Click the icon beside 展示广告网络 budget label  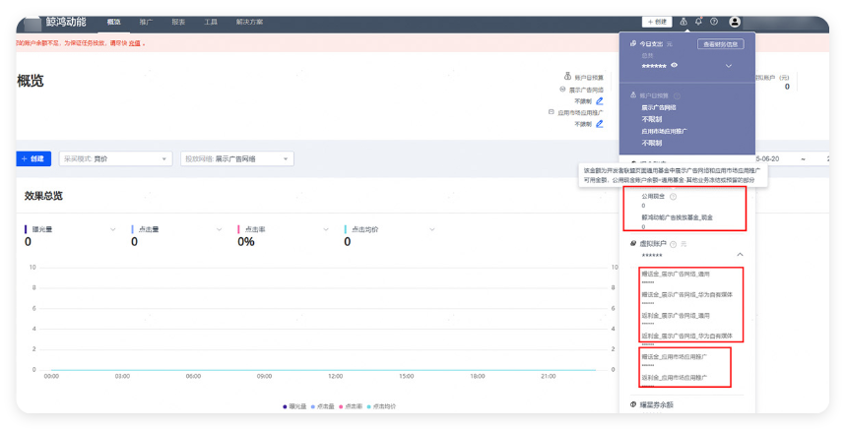tap(562, 90)
